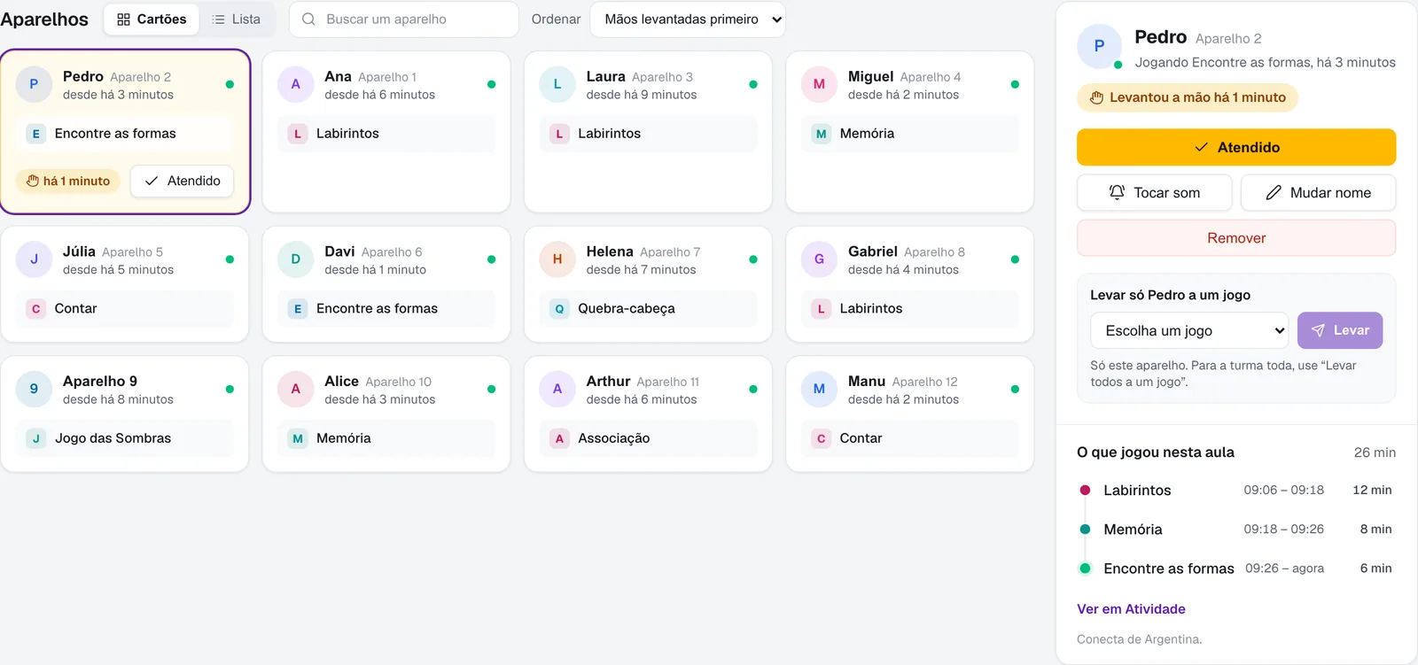The image size is (1418, 665).
Task: Click the Levantou a mão há 1 minuto badge
Action: pyautogui.click(x=1188, y=97)
